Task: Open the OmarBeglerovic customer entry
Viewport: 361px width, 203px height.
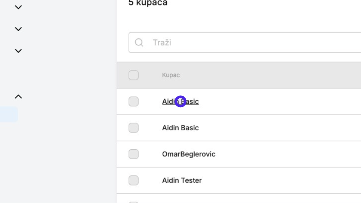Action: pos(189,154)
